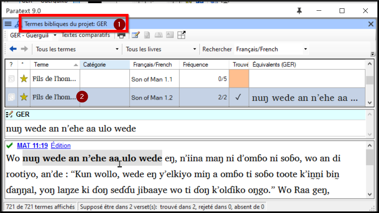Click the ? column header
This screenshot has width=379, height=213.
point(12,65)
